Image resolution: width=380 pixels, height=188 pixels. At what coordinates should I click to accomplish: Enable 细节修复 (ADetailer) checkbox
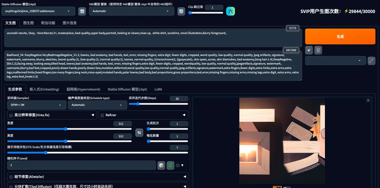click(11, 177)
